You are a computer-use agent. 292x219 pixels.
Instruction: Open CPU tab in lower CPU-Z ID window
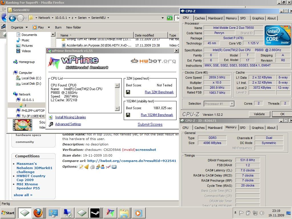point(185,128)
